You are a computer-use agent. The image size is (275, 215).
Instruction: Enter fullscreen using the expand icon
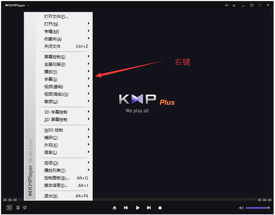pos(260,5)
